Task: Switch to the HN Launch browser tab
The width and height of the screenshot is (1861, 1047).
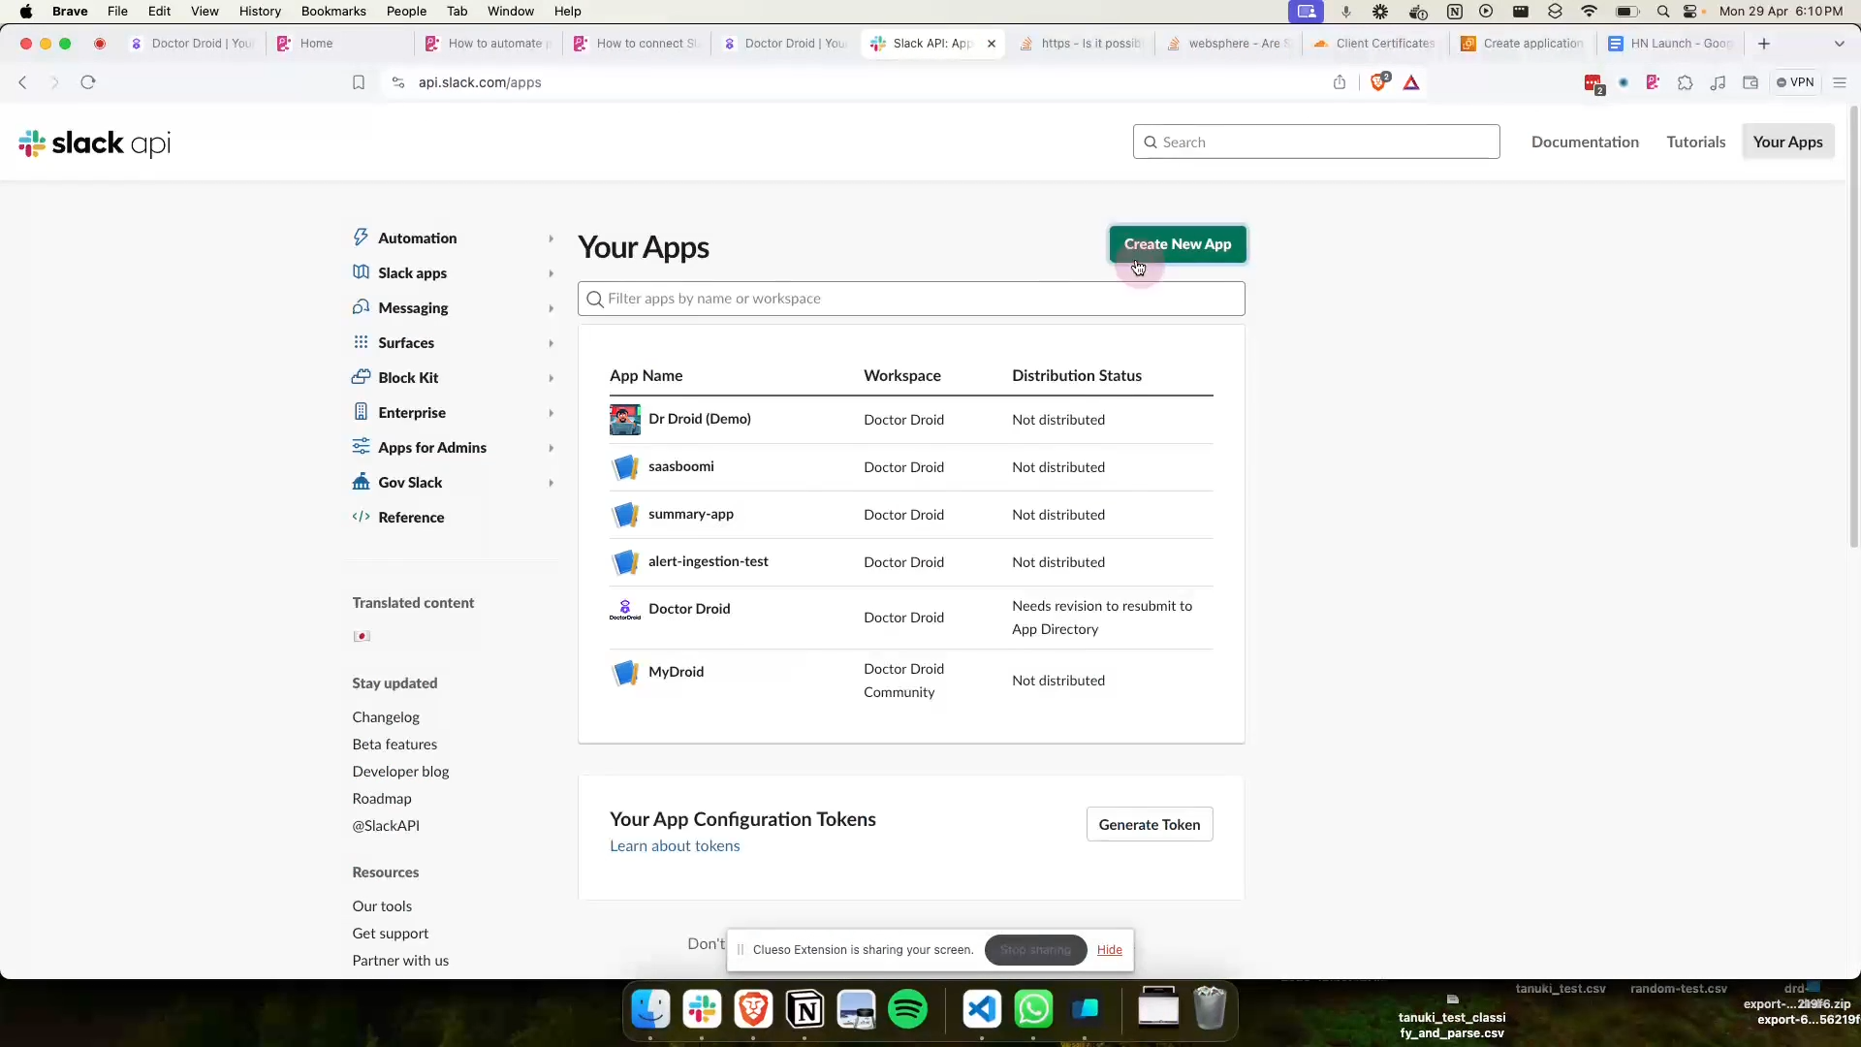Action: pyautogui.click(x=1673, y=44)
